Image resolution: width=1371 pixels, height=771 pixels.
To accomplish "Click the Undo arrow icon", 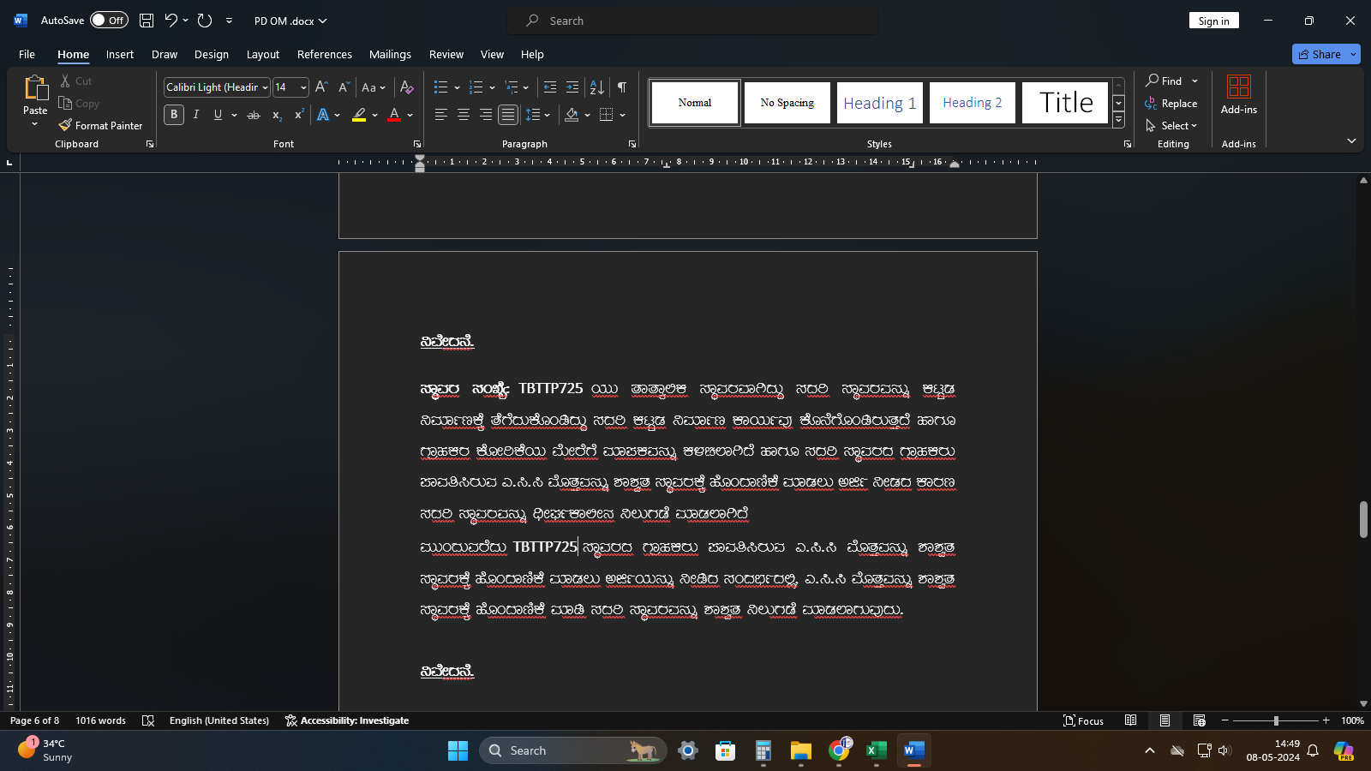I will pyautogui.click(x=171, y=21).
